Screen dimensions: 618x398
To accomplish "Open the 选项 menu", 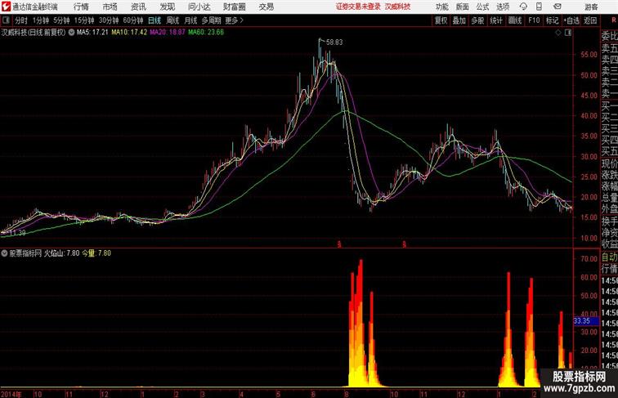I will (x=503, y=7).
